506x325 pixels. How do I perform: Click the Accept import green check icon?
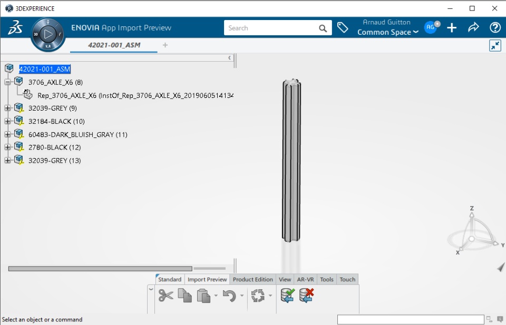point(288,296)
